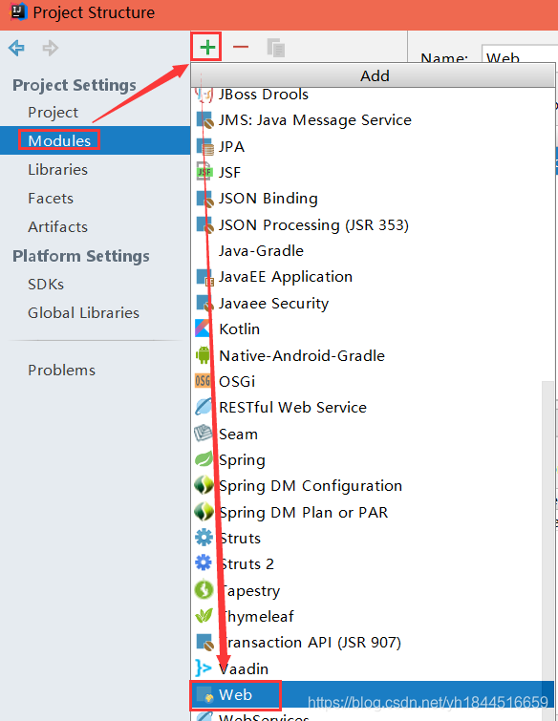Click the Spring leaf icon
Image resolution: width=558 pixels, height=721 pixels.
coord(204,459)
